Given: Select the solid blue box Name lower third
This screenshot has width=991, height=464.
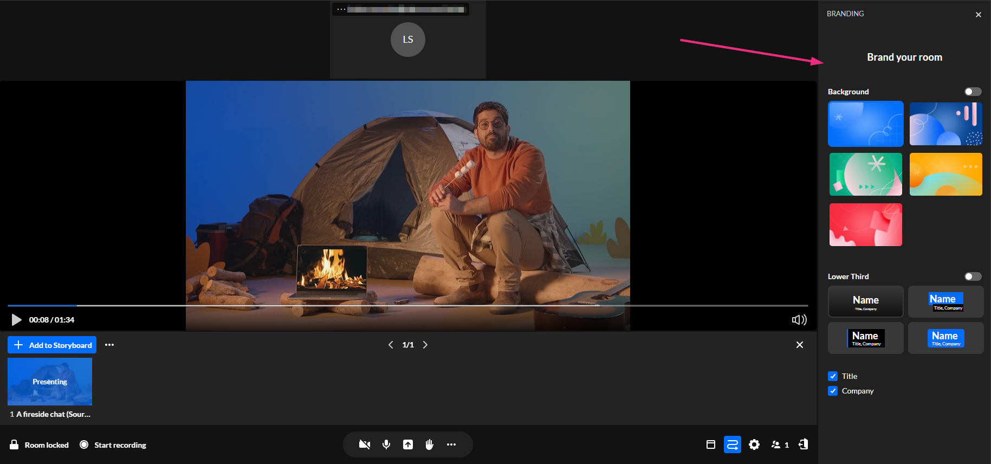Looking at the screenshot, I should 946,338.
